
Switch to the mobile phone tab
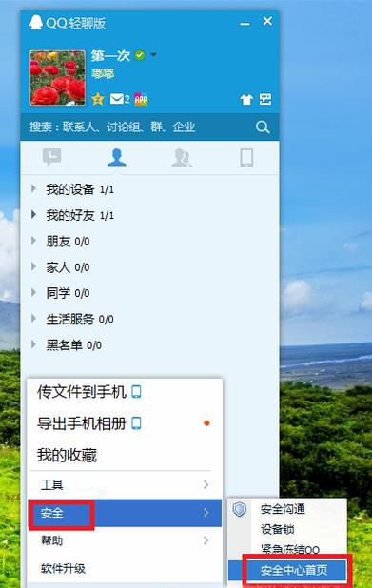246,158
